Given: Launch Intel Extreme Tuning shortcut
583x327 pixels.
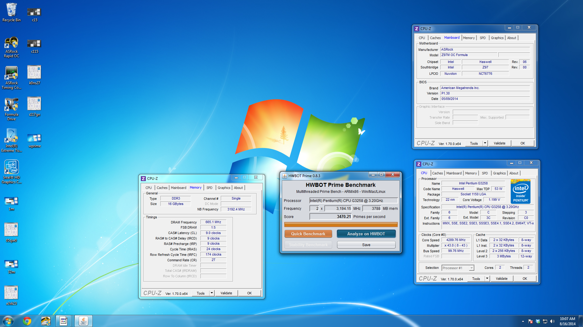Looking at the screenshot, I should click(12, 141).
